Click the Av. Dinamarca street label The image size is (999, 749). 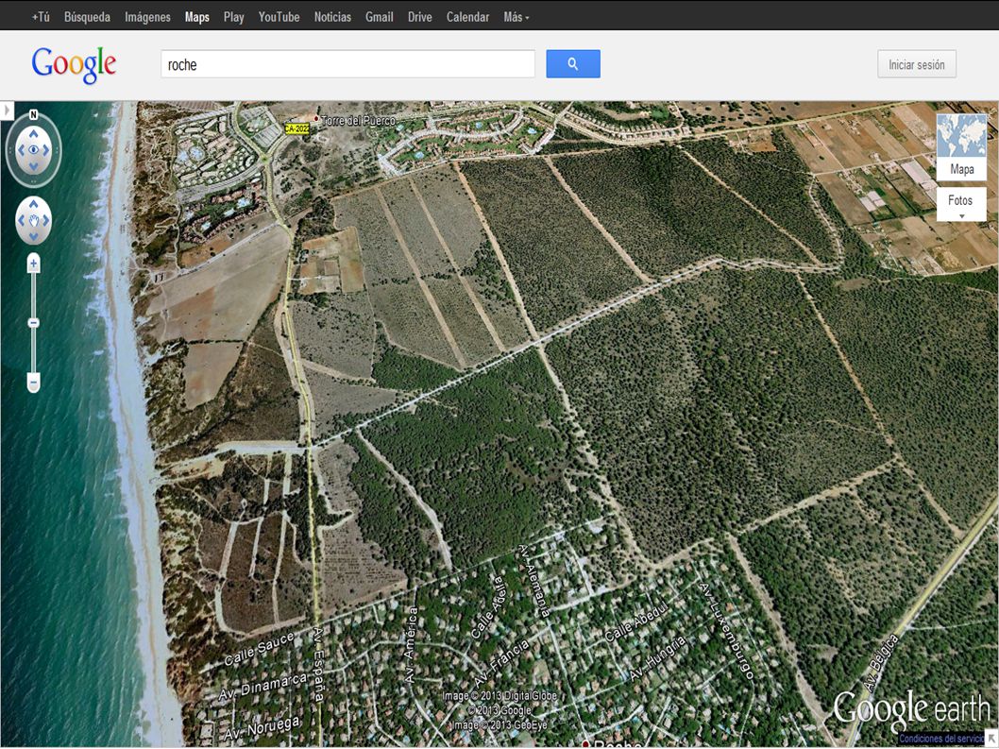pos(263,687)
